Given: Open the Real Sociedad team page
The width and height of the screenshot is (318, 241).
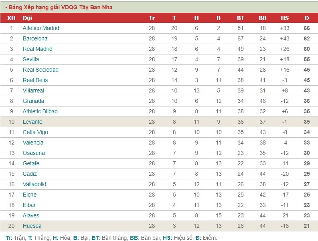Looking at the screenshot, I should [x=41, y=70].
